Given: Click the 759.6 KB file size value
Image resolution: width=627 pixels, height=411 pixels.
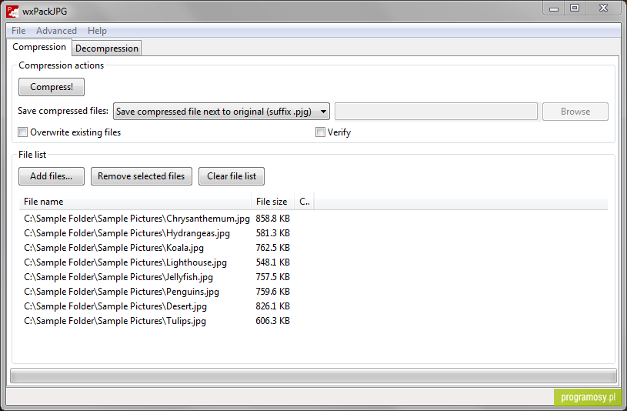Looking at the screenshot, I should coord(272,292).
